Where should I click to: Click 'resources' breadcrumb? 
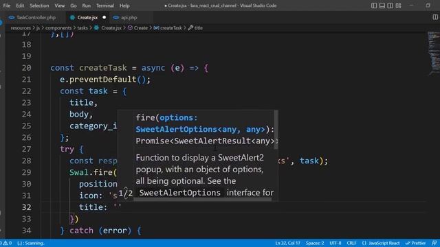pos(21,27)
